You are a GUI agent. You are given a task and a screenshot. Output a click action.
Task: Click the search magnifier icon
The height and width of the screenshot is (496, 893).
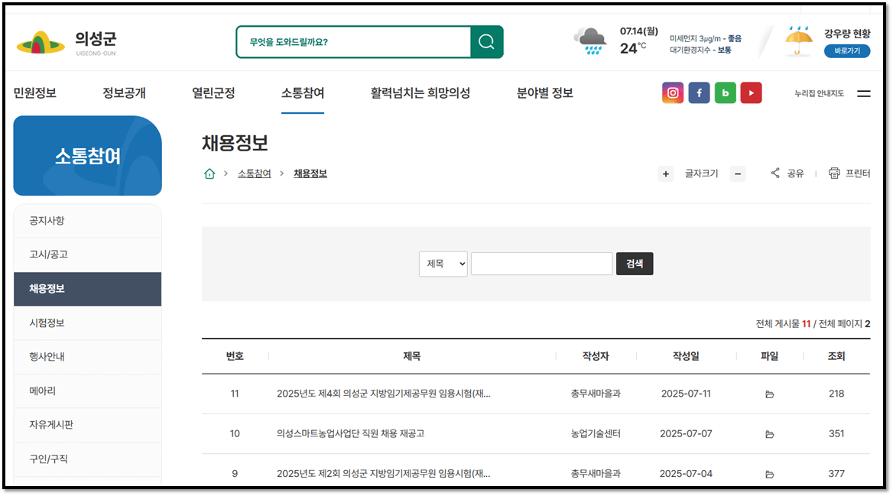click(486, 43)
